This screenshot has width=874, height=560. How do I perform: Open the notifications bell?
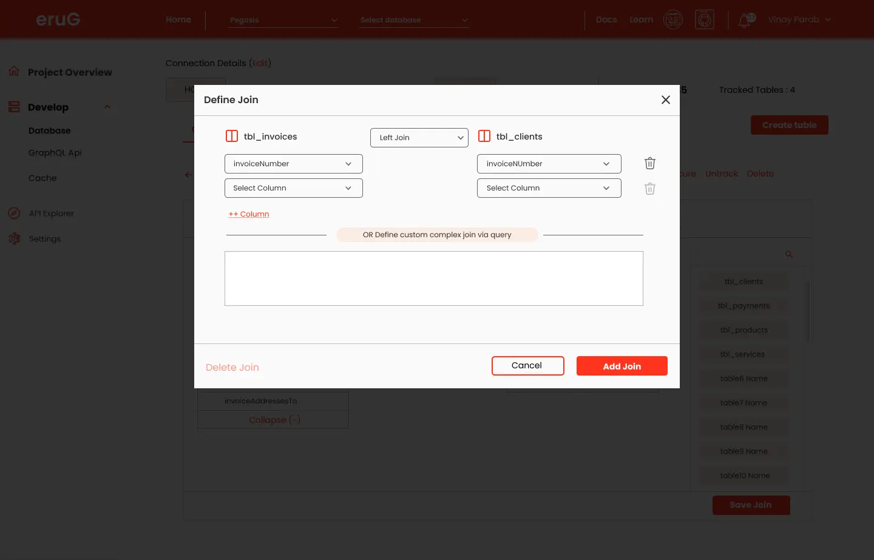[745, 20]
